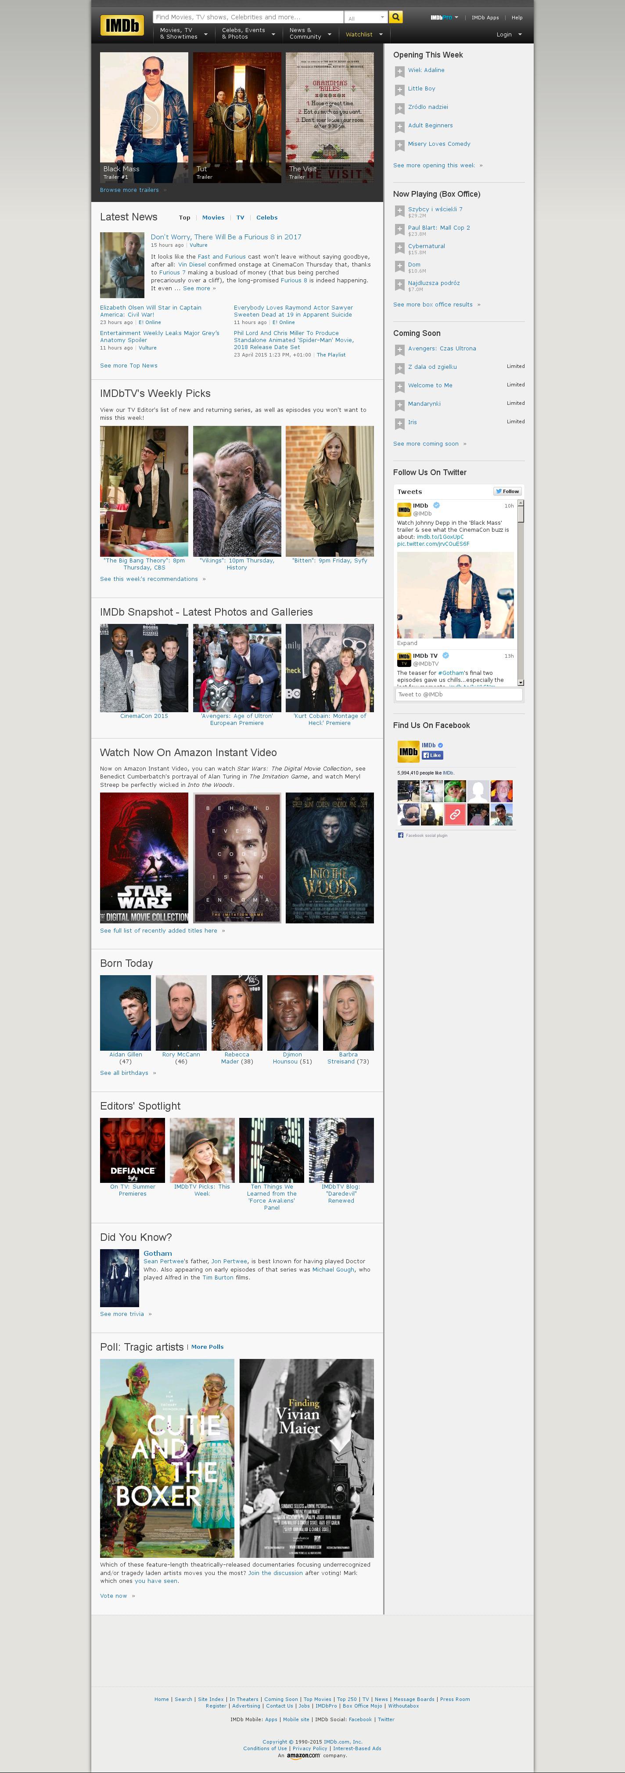The width and height of the screenshot is (625, 1773).
Task: Open Furious 8 news headline
Action: [x=226, y=237]
